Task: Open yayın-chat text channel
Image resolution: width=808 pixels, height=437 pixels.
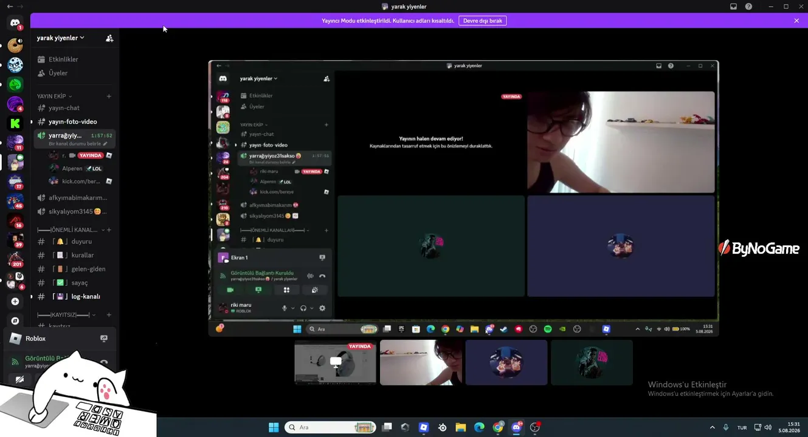Action: tap(64, 108)
